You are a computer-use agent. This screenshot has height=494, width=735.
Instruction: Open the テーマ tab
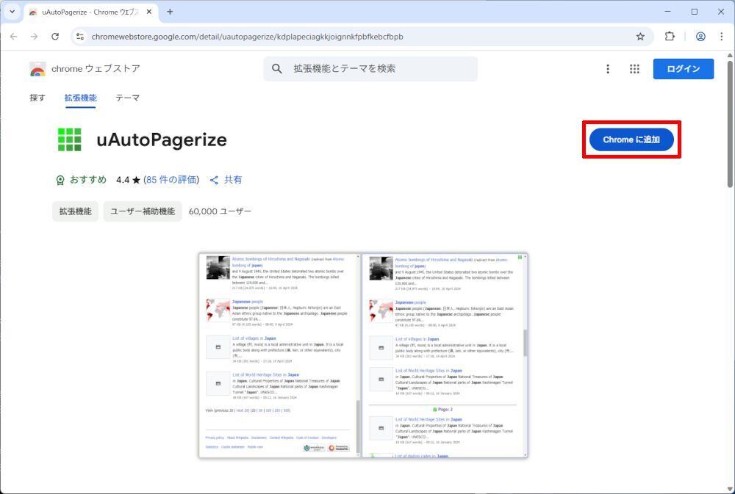127,98
